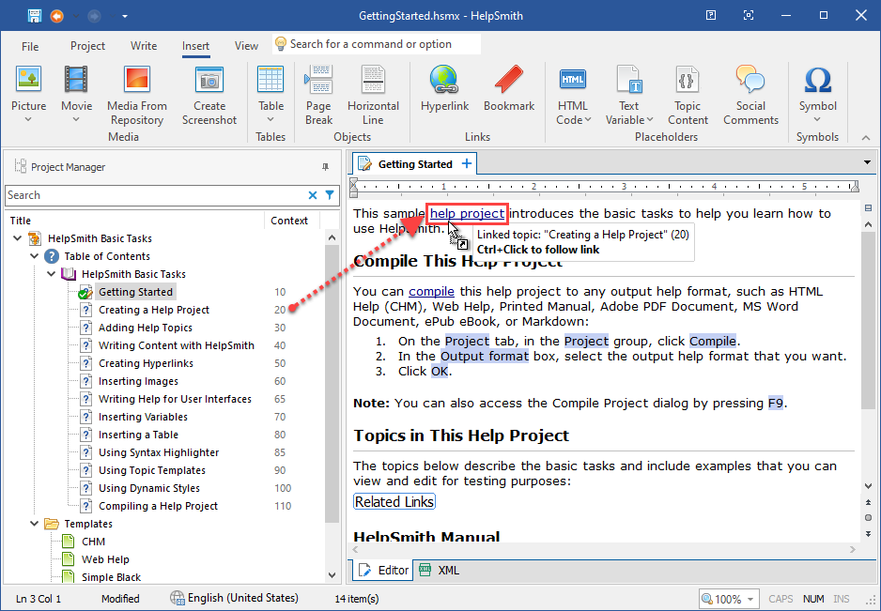The image size is (881, 611).
Task: Insert Social Comments placeholder
Action: click(750, 96)
